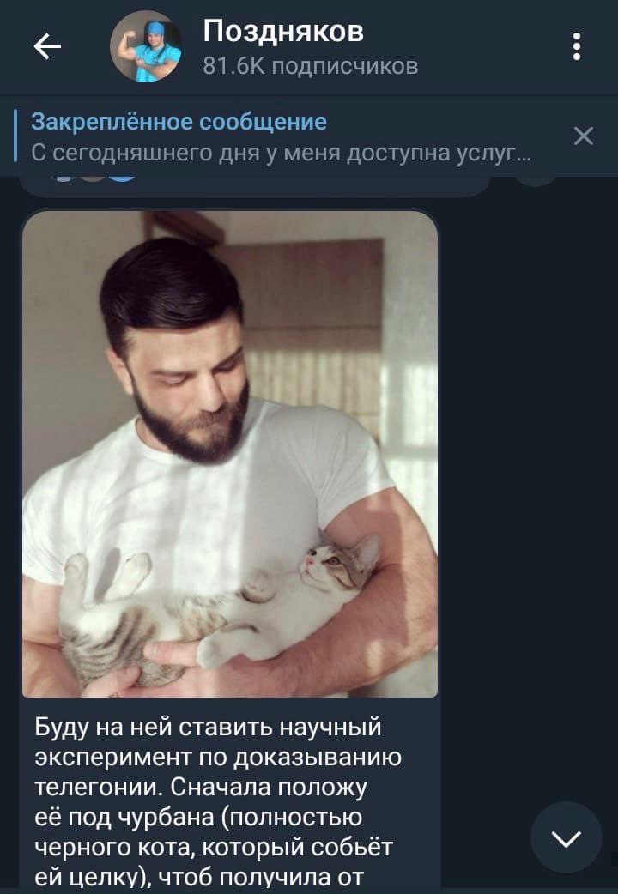Tap the word телегонии in the post caption
The height and width of the screenshot is (894, 618).
tap(96, 788)
